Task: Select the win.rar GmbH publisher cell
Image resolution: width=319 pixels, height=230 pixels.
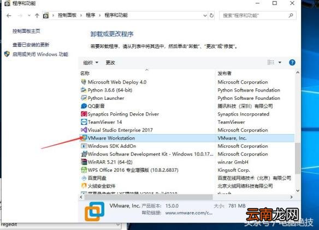Action: [233, 162]
